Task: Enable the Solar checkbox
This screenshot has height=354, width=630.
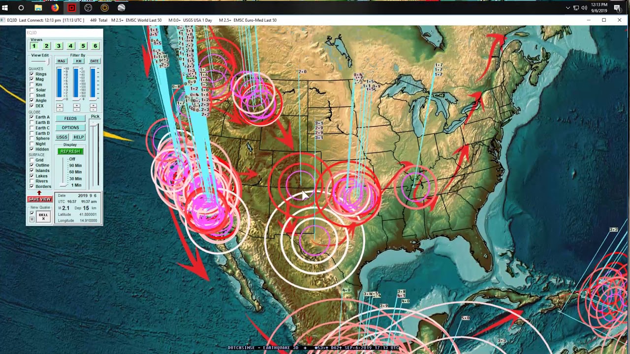Action: click(x=31, y=90)
